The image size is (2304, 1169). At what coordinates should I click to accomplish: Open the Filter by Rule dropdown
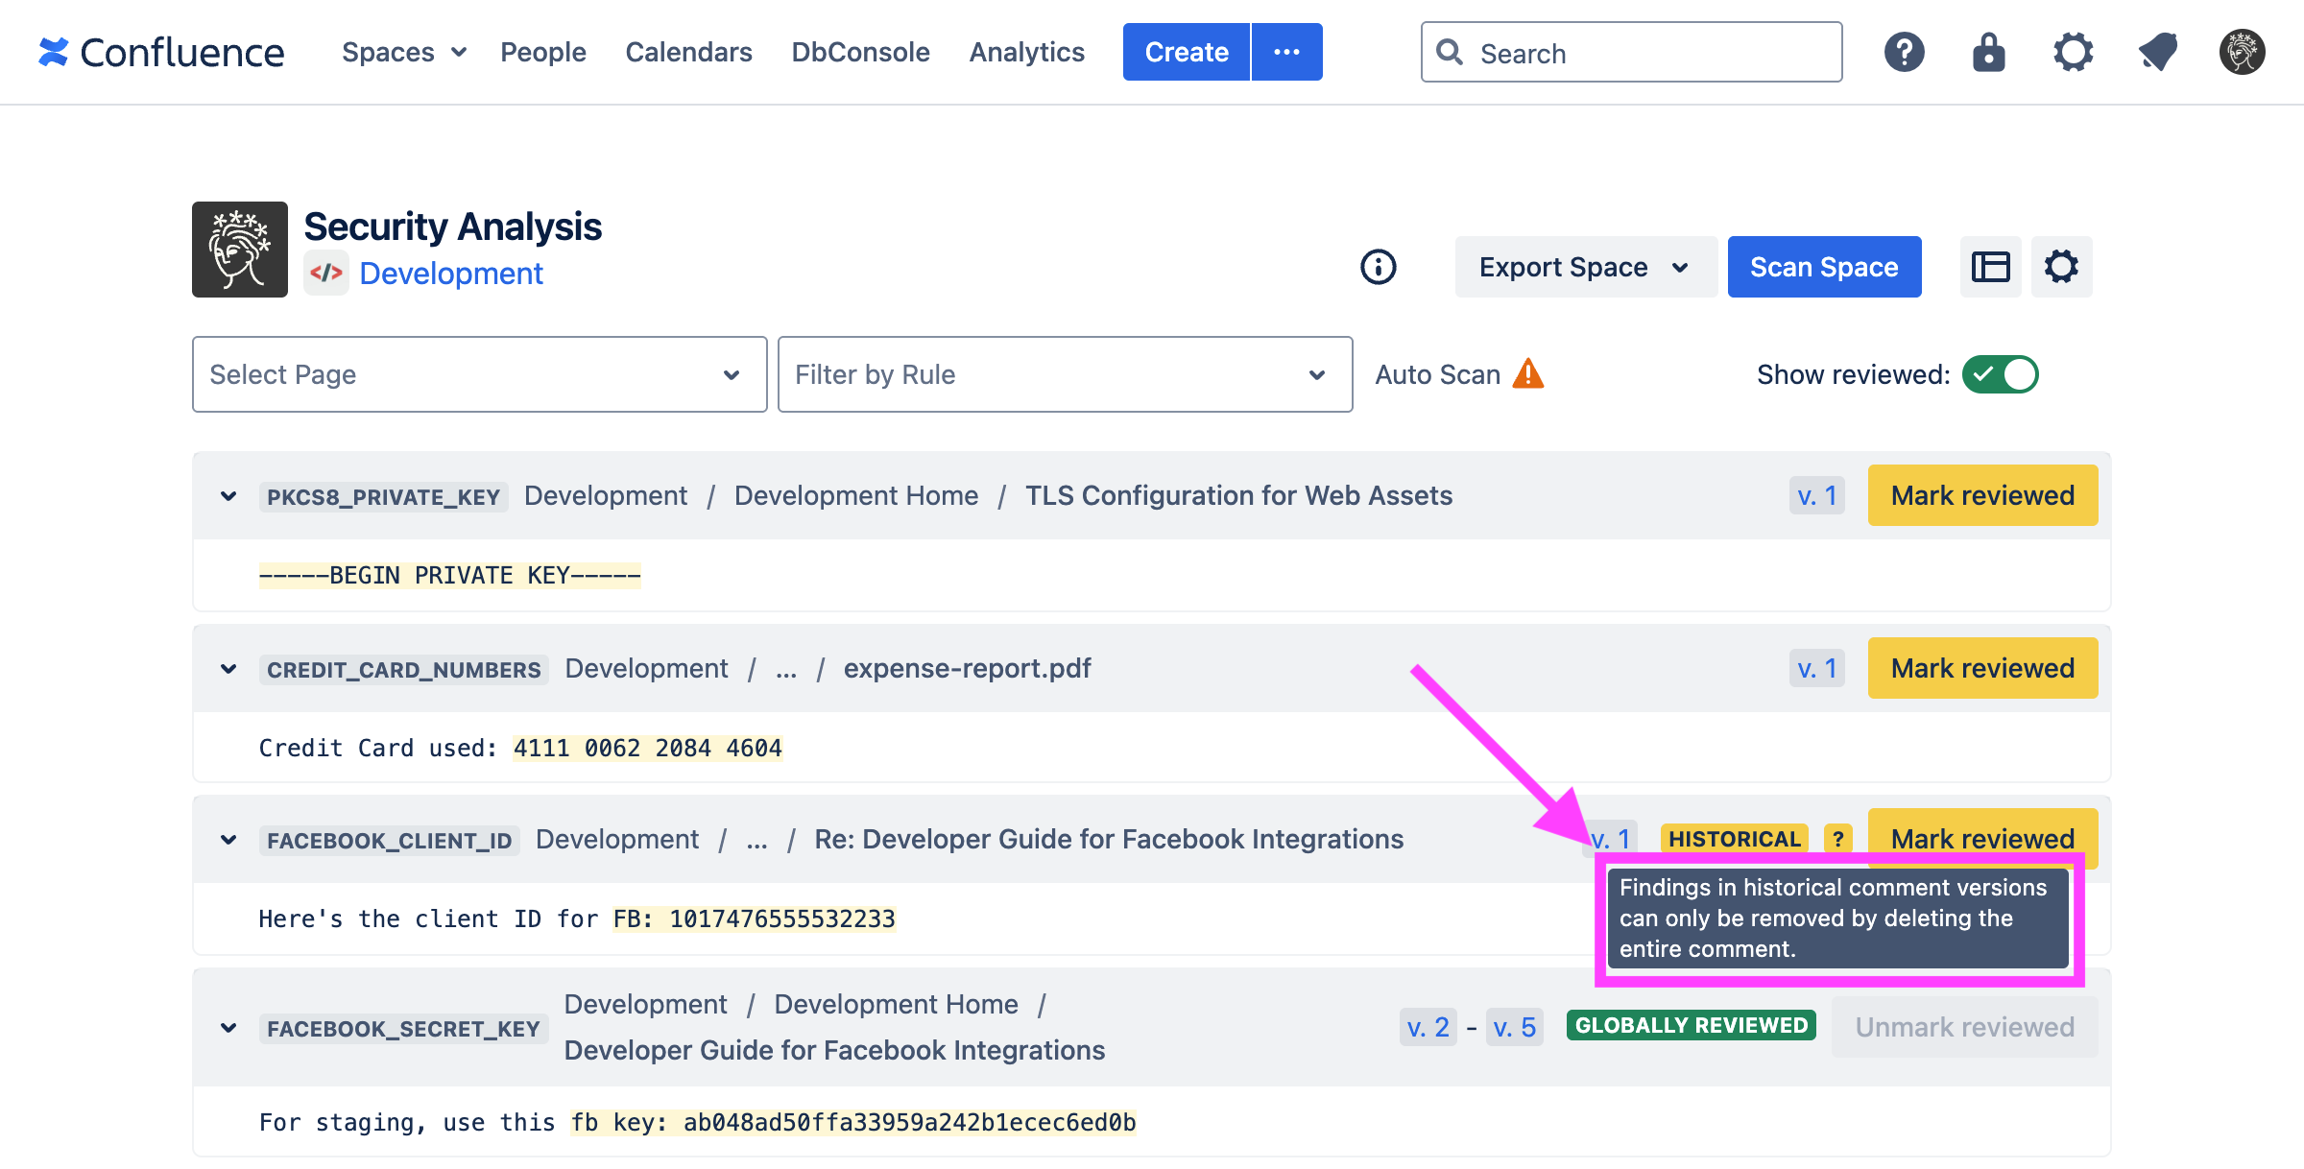pyautogui.click(x=1065, y=374)
